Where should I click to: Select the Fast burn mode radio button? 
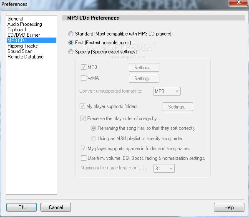71,43
